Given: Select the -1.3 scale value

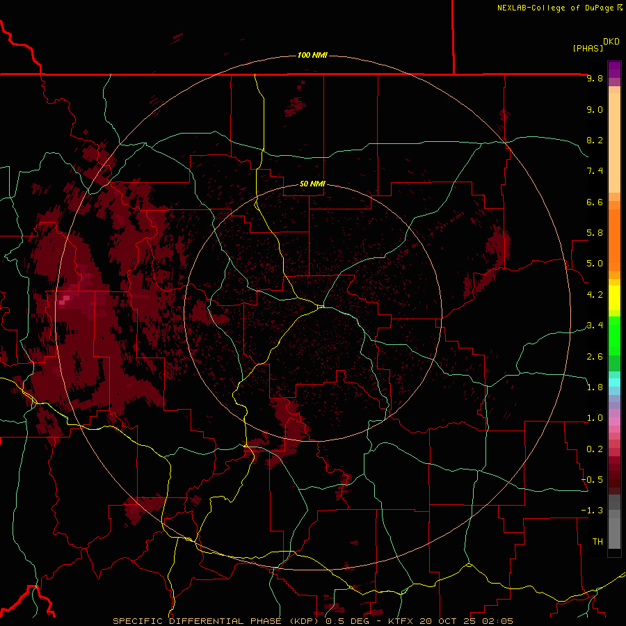Looking at the screenshot, I should (x=593, y=511).
